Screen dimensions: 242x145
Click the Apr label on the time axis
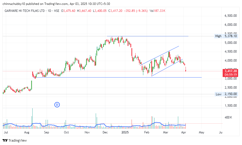[x=183, y=132]
